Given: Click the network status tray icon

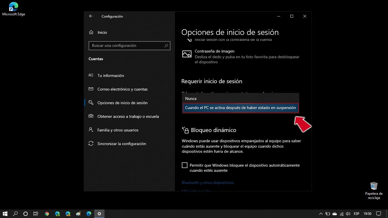Looking at the screenshot, I should [x=341, y=213].
